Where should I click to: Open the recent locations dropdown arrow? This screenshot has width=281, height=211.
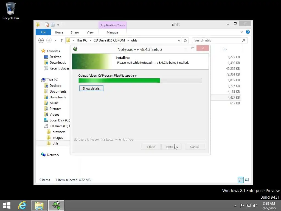pos(55,40)
